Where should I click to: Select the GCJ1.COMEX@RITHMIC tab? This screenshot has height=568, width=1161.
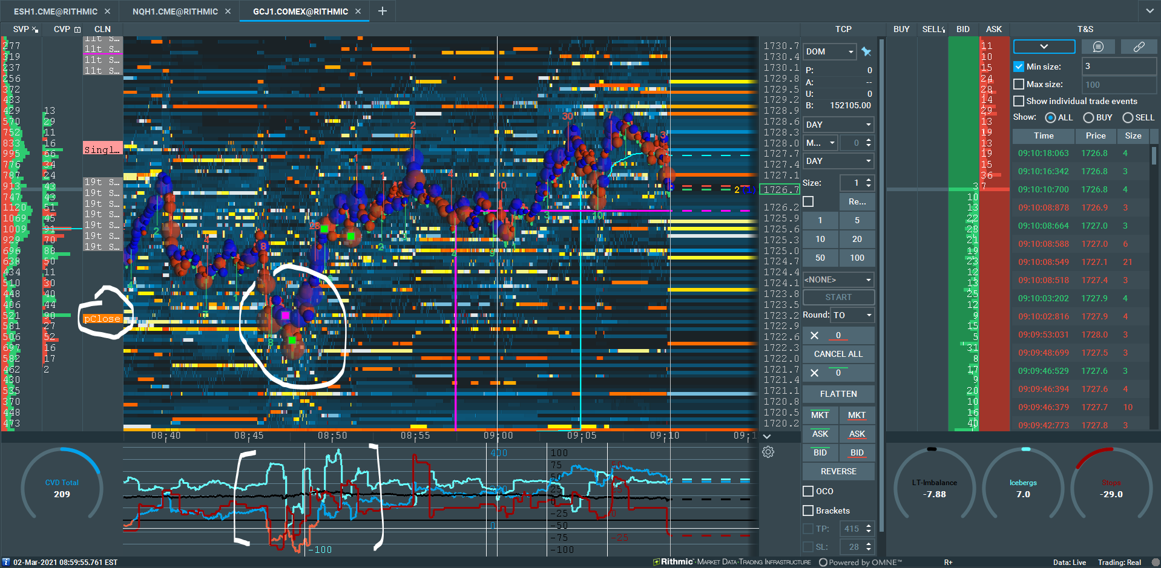point(300,11)
